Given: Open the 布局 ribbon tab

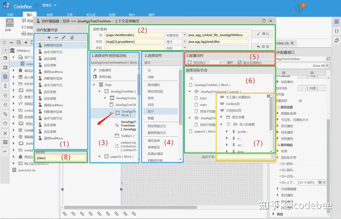Looking at the screenshot, I should point(50,15).
